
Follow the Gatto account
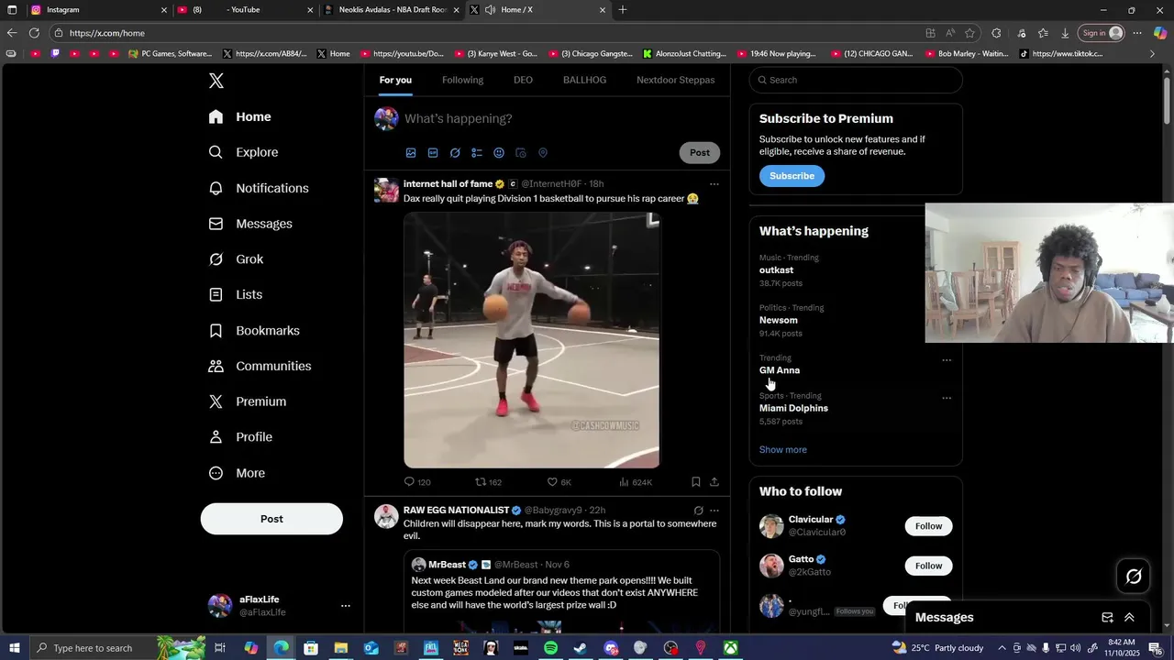tap(928, 566)
